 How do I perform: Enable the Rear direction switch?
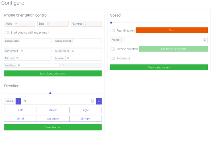click(x=113, y=30)
